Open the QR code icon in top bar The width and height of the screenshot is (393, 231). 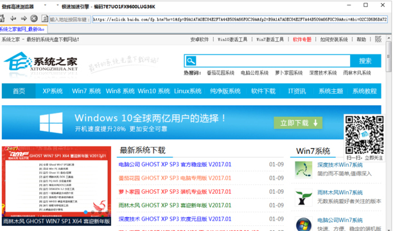(x=378, y=39)
